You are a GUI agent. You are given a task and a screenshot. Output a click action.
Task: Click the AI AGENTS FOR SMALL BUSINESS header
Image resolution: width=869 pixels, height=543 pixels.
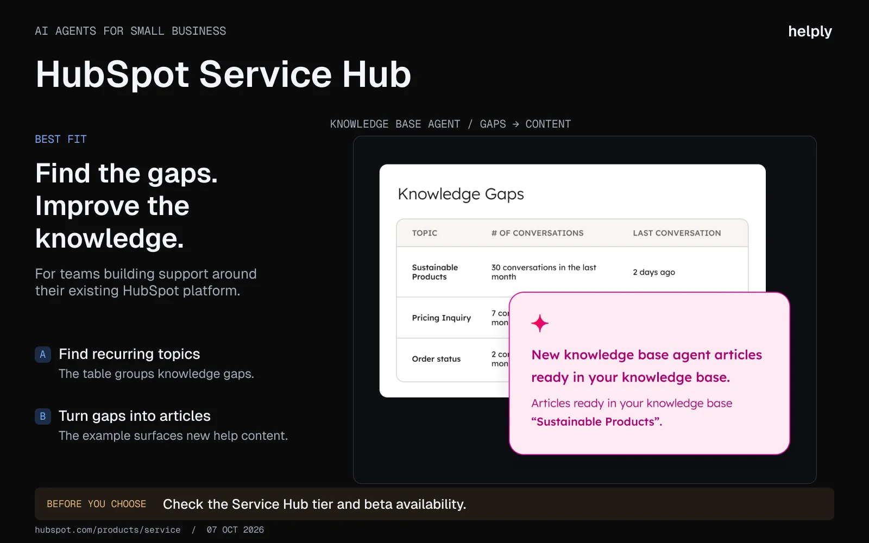click(130, 31)
